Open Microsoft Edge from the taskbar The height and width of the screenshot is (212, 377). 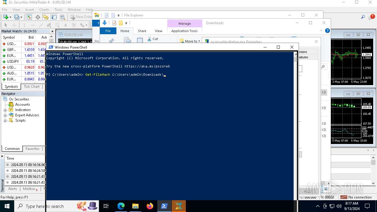tap(121, 206)
